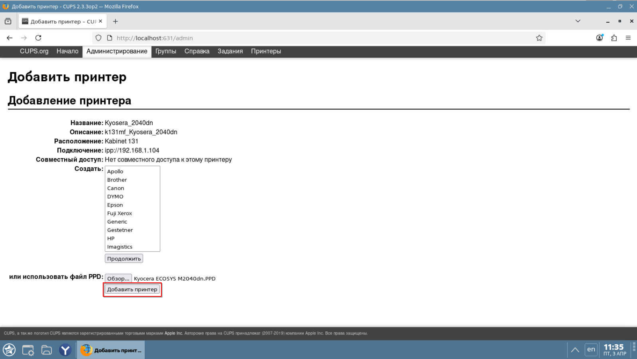Open the Firefox hamburger menu
The height and width of the screenshot is (359, 637).
[x=628, y=38]
